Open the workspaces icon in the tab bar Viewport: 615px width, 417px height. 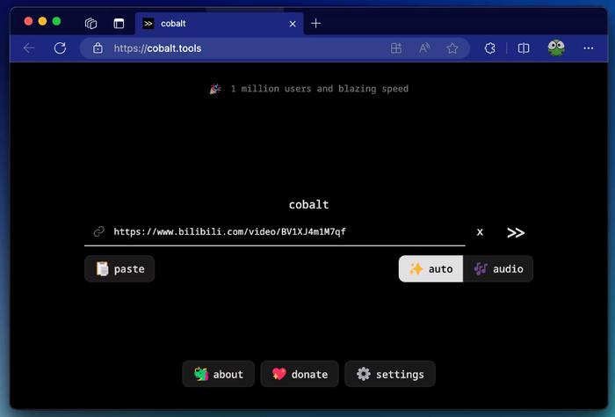click(90, 24)
